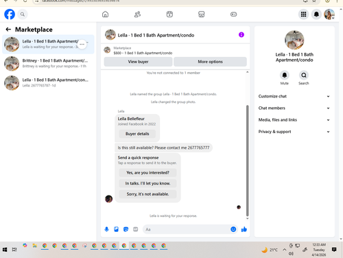The image size is (343, 258).
Task: Open the Menu grid icon
Action: [x=303, y=14]
